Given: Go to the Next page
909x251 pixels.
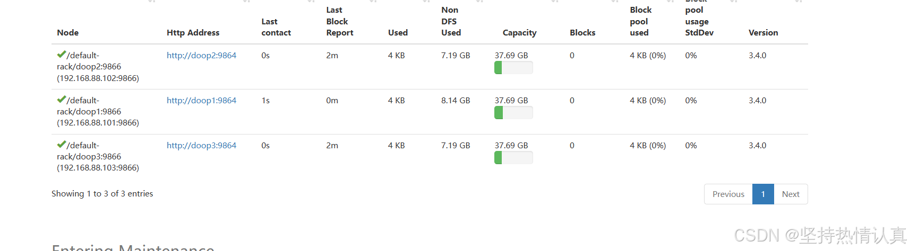Looking at the screenshot, I should pyautogui.click(x=791, y=194).
